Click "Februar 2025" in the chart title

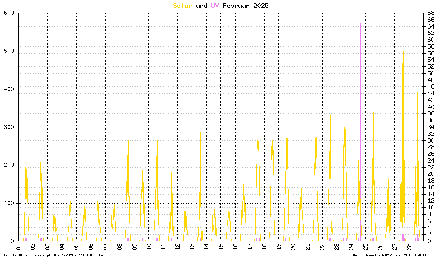246,6
